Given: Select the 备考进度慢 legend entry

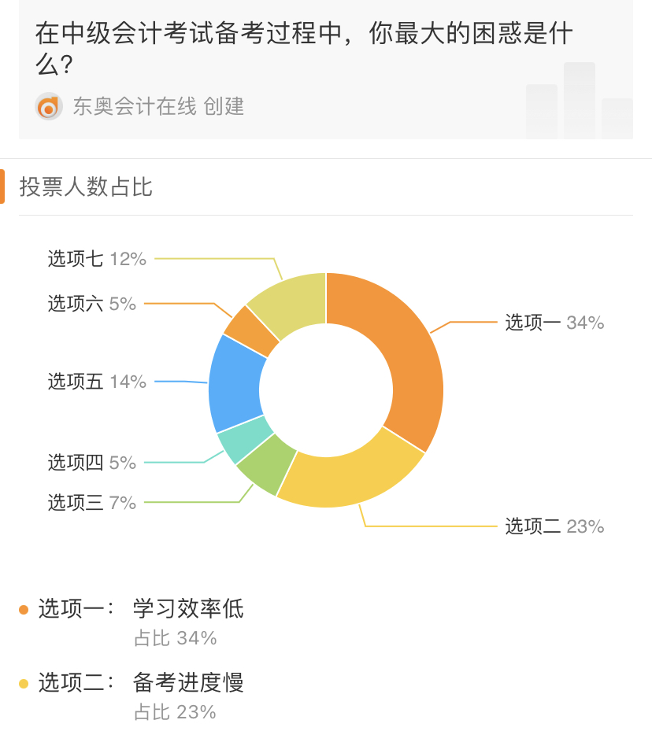Looking at the screenshot, I should coord(188,682).
